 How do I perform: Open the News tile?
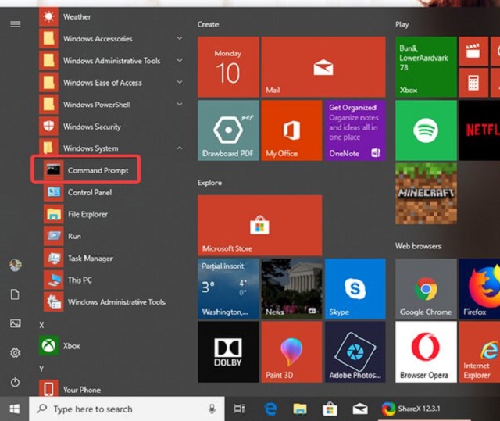click(291, 289)
